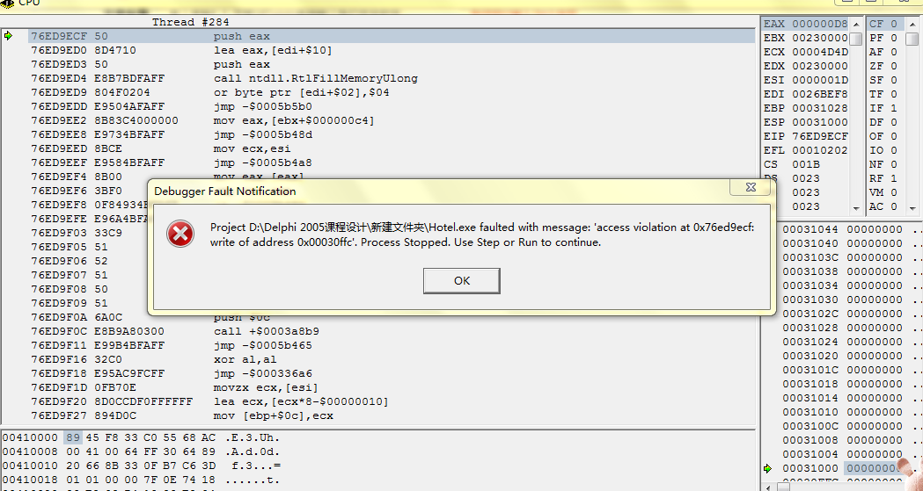
Task: Click the flags pane scroll-down arrow
Action: pyautogui.click(x=912, y=208)
